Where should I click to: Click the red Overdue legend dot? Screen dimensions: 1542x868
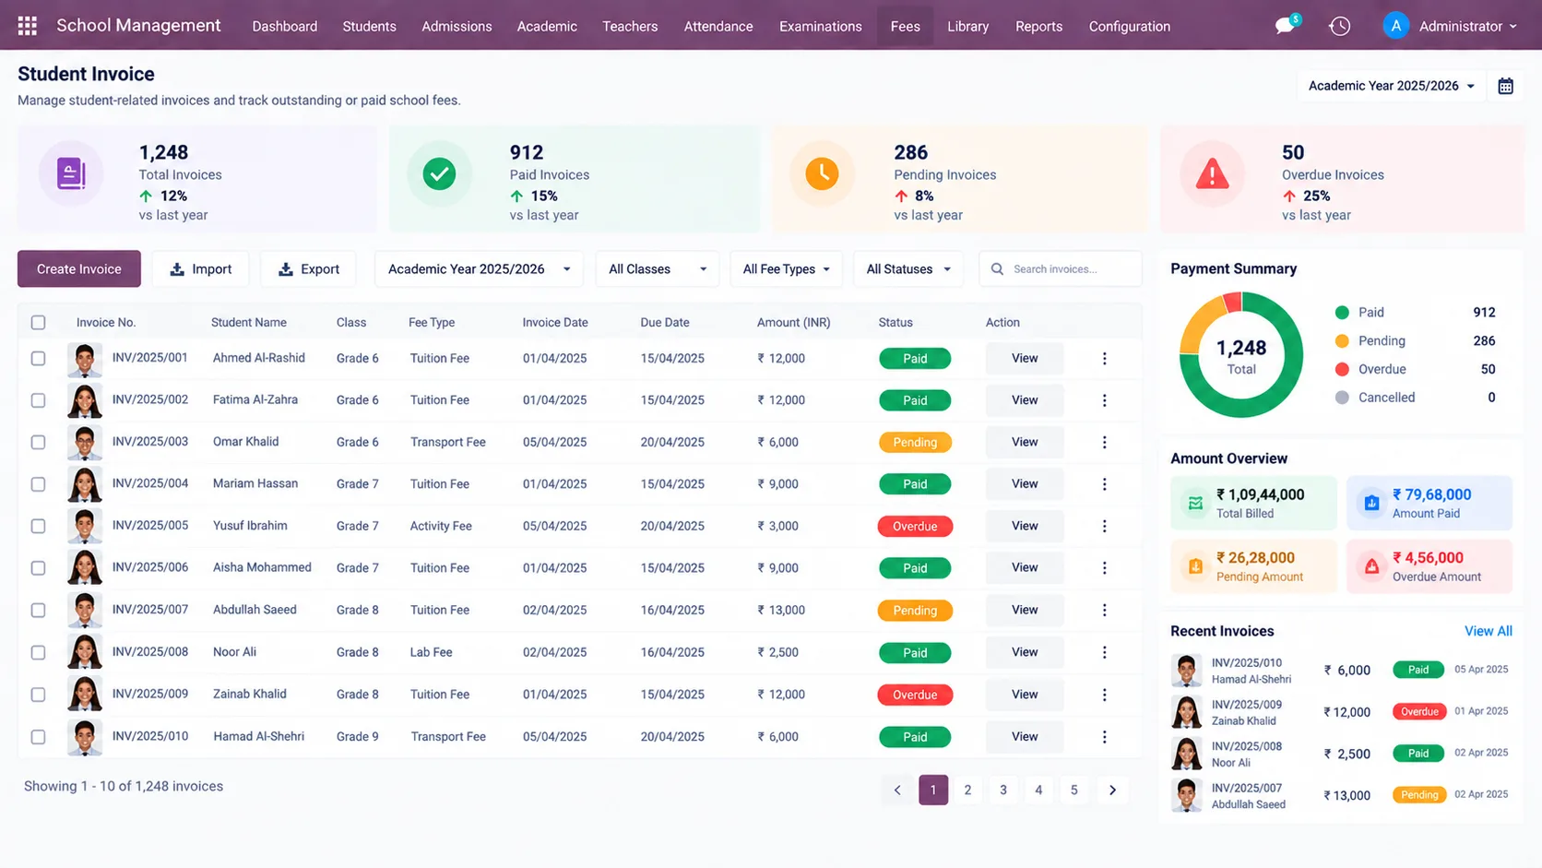pos(1342,369)
